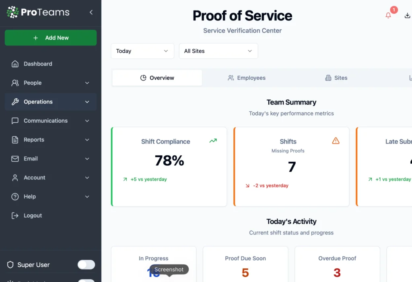The image size is (412, 282).
Task: Toggle the Super User switch
Action: [x=86, y=264]
